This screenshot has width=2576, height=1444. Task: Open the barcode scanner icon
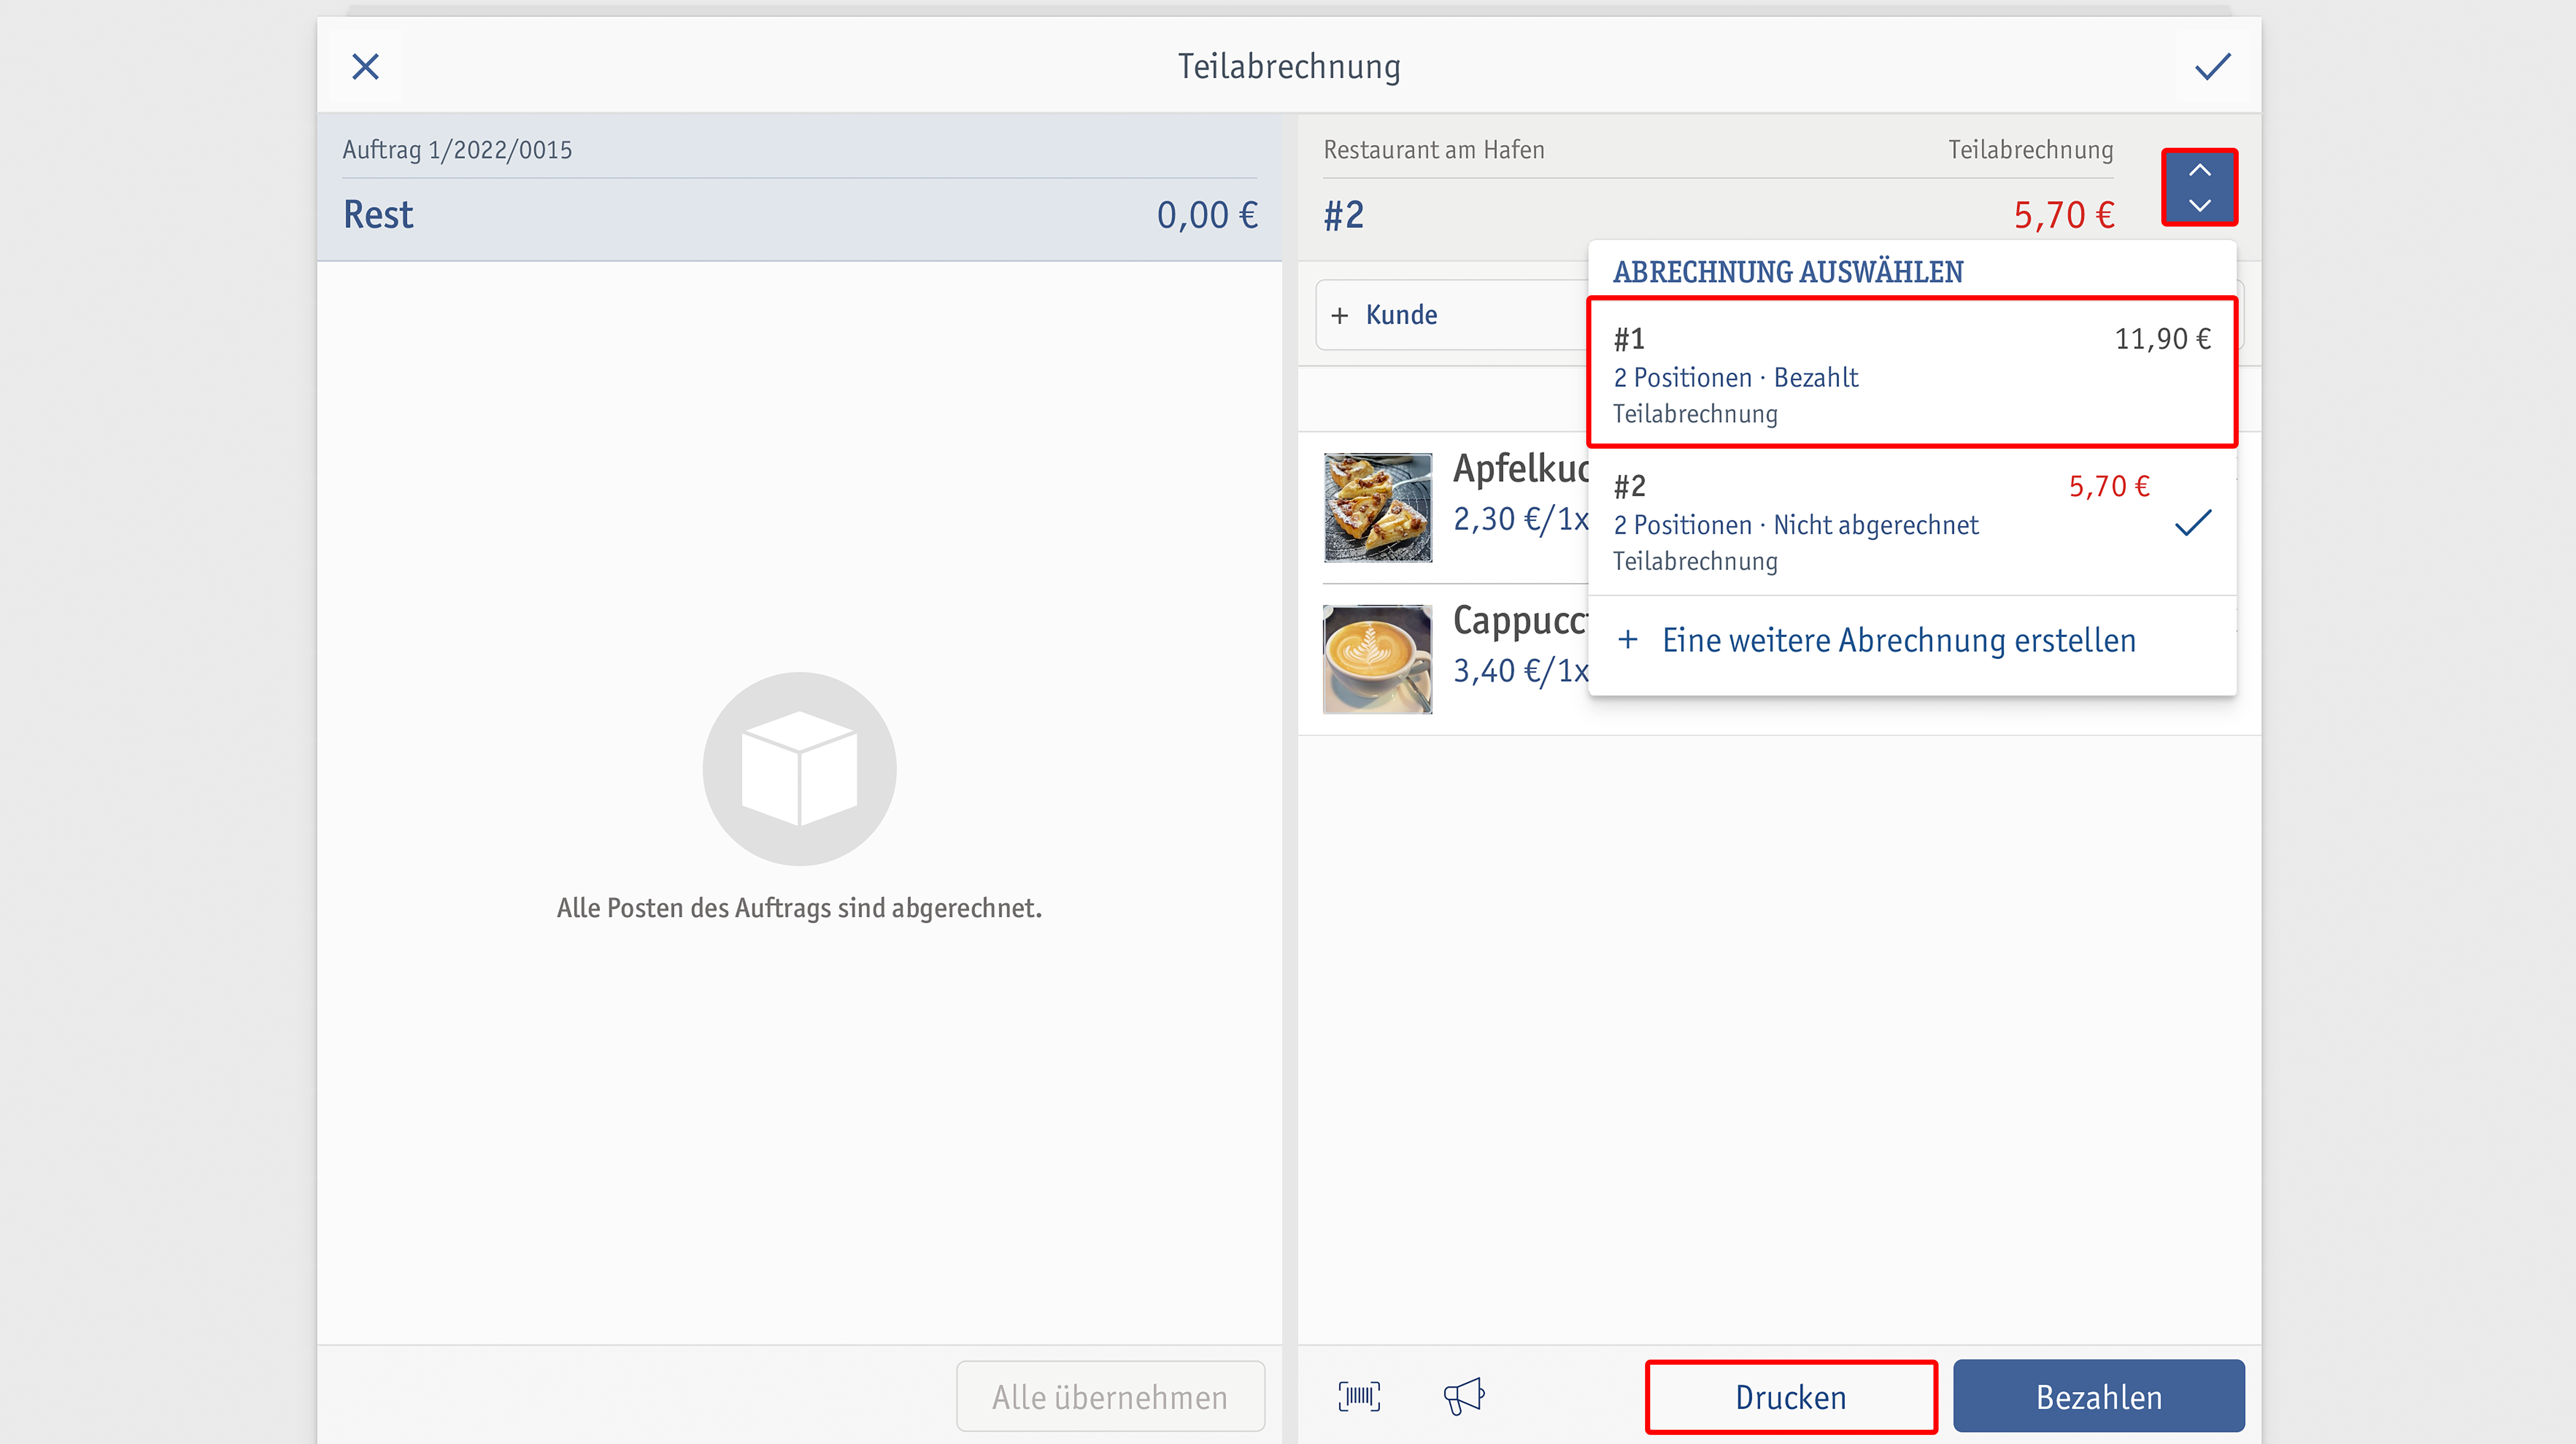pyautogui.click(x=1359, y=1396)
